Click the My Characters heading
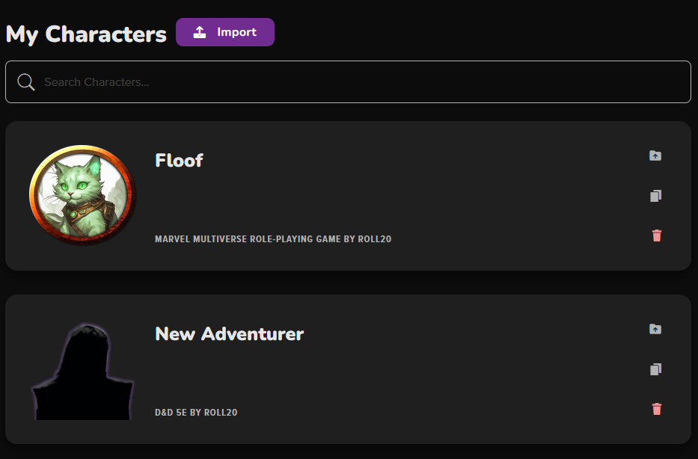698x459 pixels. (86, 34)
